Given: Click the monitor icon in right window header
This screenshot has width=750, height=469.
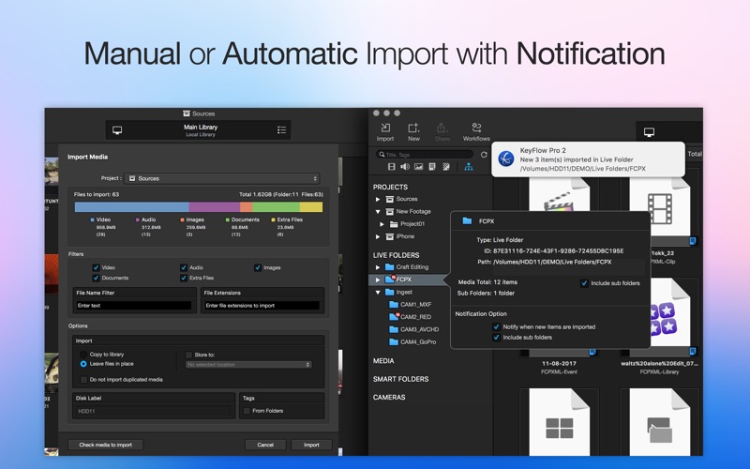Looking at the screenshot, I should pyautogui.click(x=649, y=132).
